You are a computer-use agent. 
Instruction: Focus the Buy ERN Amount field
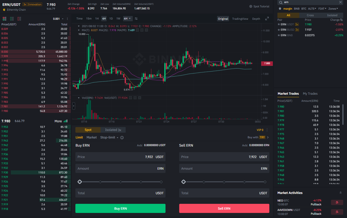120,168
